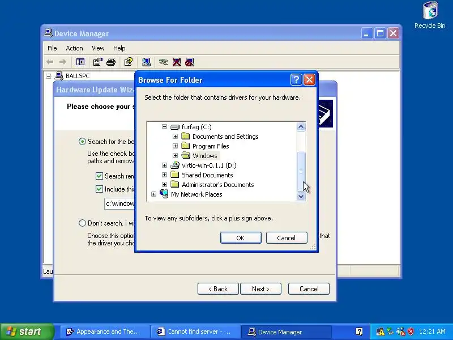Click Next in Hardware Update Wizard

pos(260,288)
